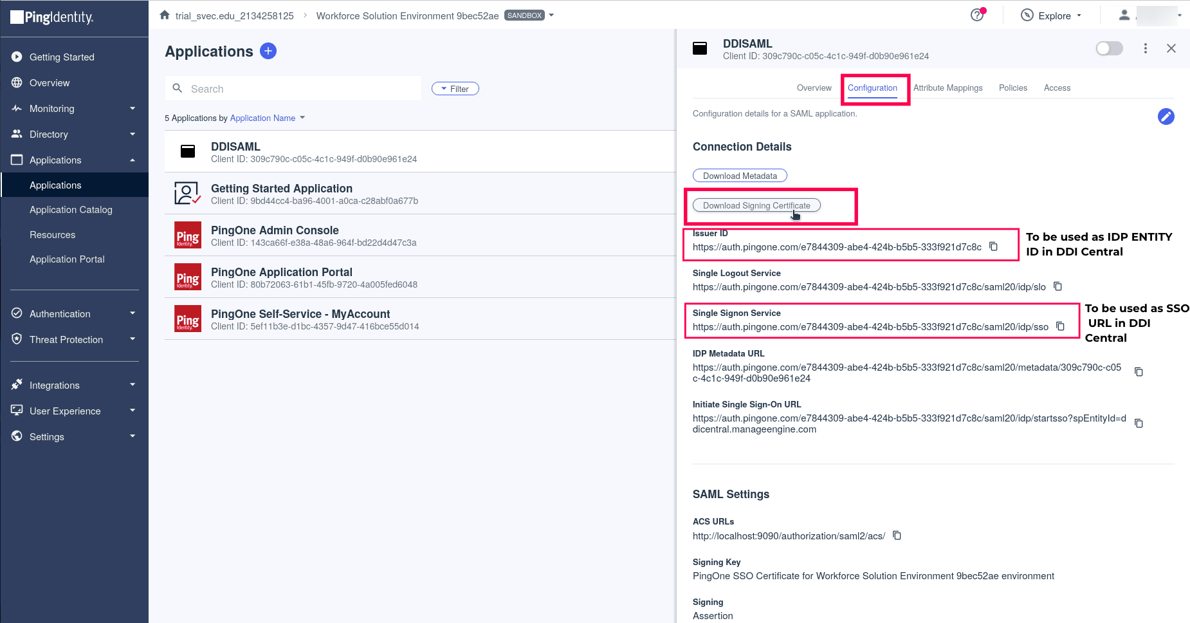Copy the ACS URL
The width and height of the screenshot is (1190, 623).
(897, 535)
